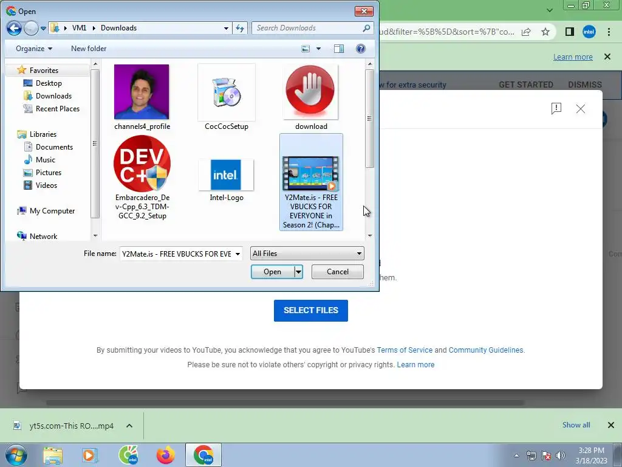
Task: Select the Y2Mate.is FREE VBUCKS video file
Action: 311,182
